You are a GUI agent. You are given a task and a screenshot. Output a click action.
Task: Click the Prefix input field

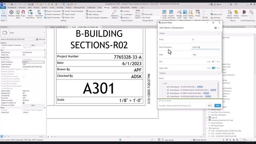click(206, 40)
